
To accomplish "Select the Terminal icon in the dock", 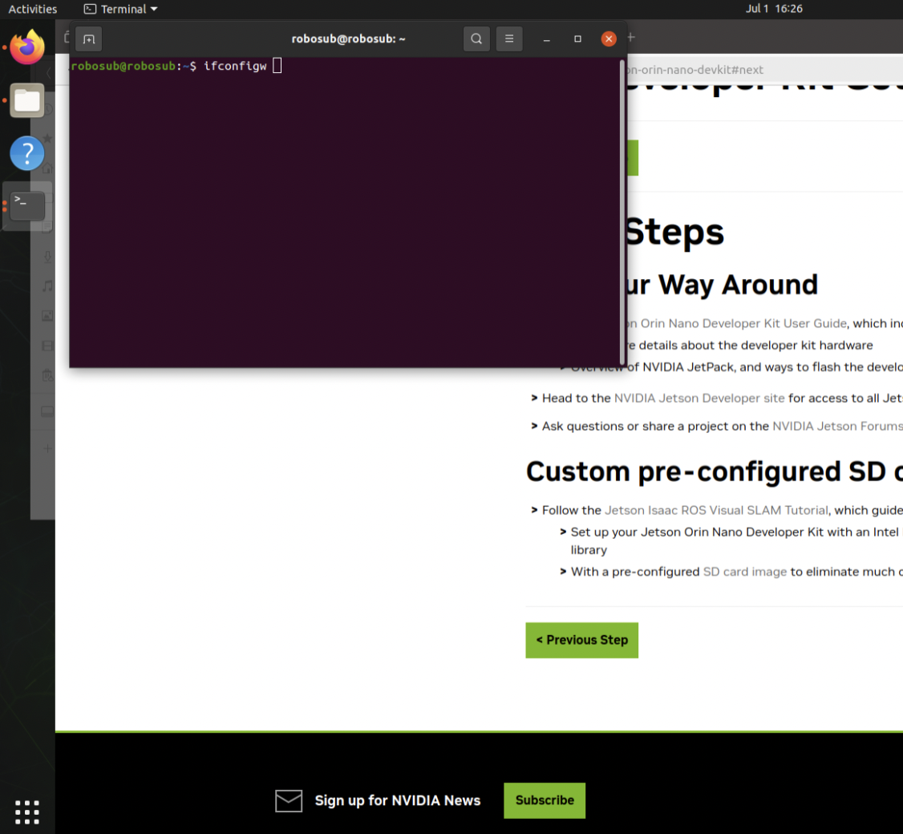I will (x=27, y=206).
